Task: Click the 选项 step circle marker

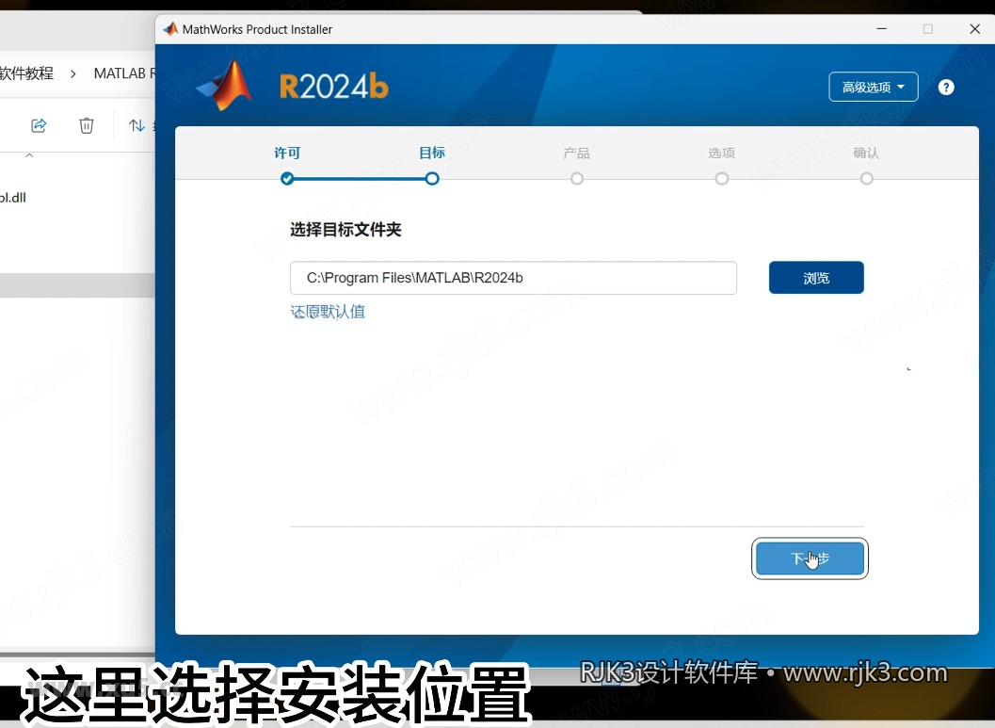Action: (721, 178)
